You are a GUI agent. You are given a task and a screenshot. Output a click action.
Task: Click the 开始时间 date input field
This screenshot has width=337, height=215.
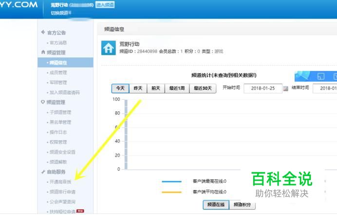(263, 89)
